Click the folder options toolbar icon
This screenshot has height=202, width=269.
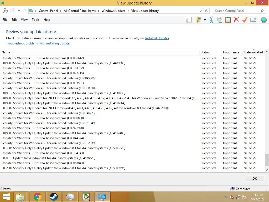point(199,20)
